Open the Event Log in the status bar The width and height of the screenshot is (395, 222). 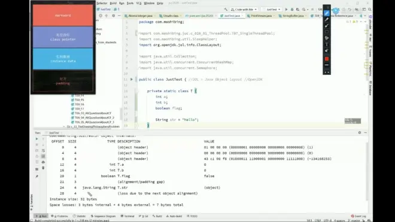pyautogui.click(x=358, y=216)
